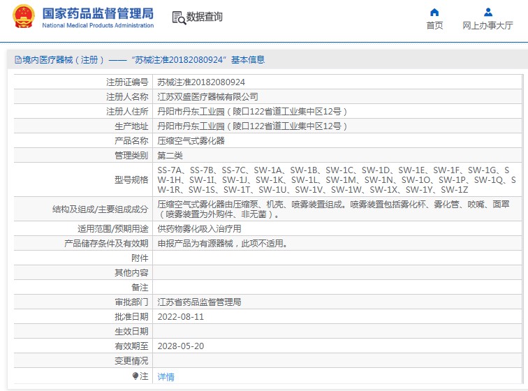Click the lightbulb icon beside 注
528x391 pixels.
click(x=135, y=376)
